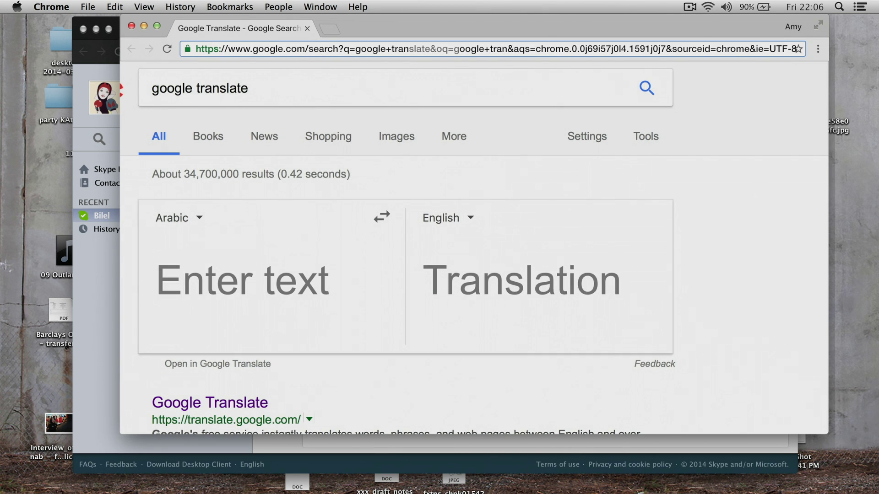Click Skype footer FAQs link
This screenshot has width=879, height=494.
click(x=87, y=464)
